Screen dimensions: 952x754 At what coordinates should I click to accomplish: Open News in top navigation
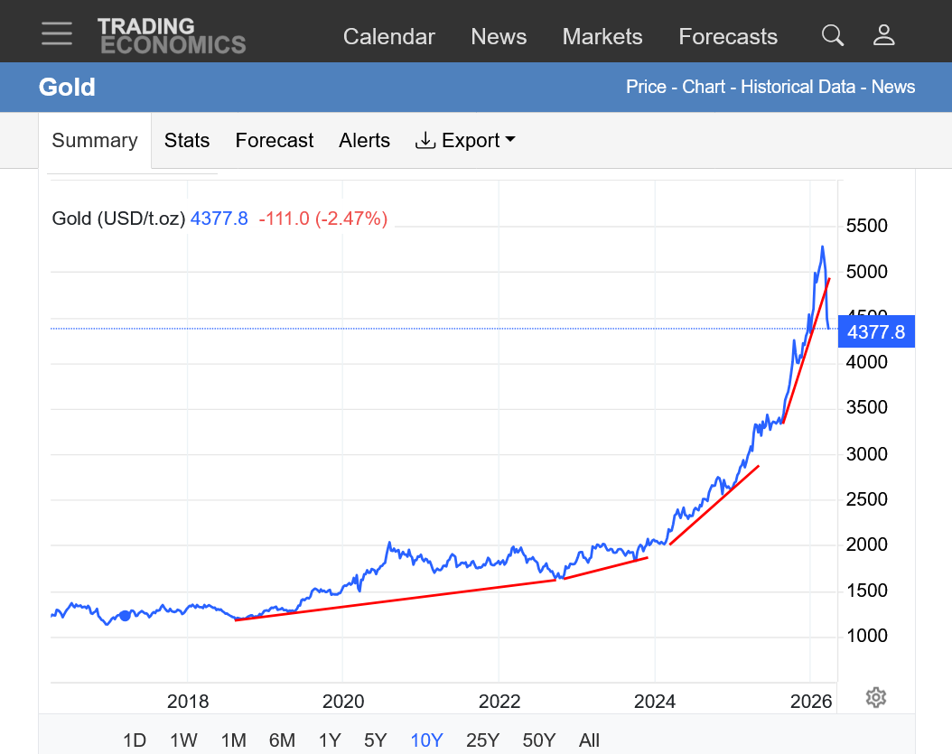(x=499, y=36)
